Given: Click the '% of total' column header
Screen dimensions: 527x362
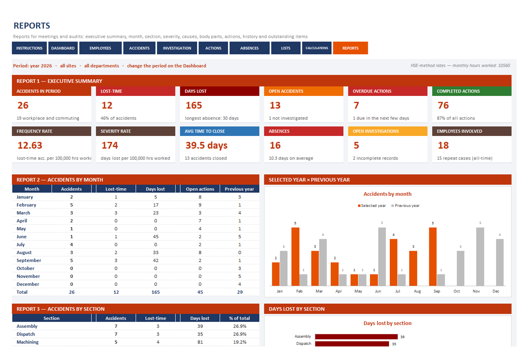Looking at the screenshot, I should (239, 318).
